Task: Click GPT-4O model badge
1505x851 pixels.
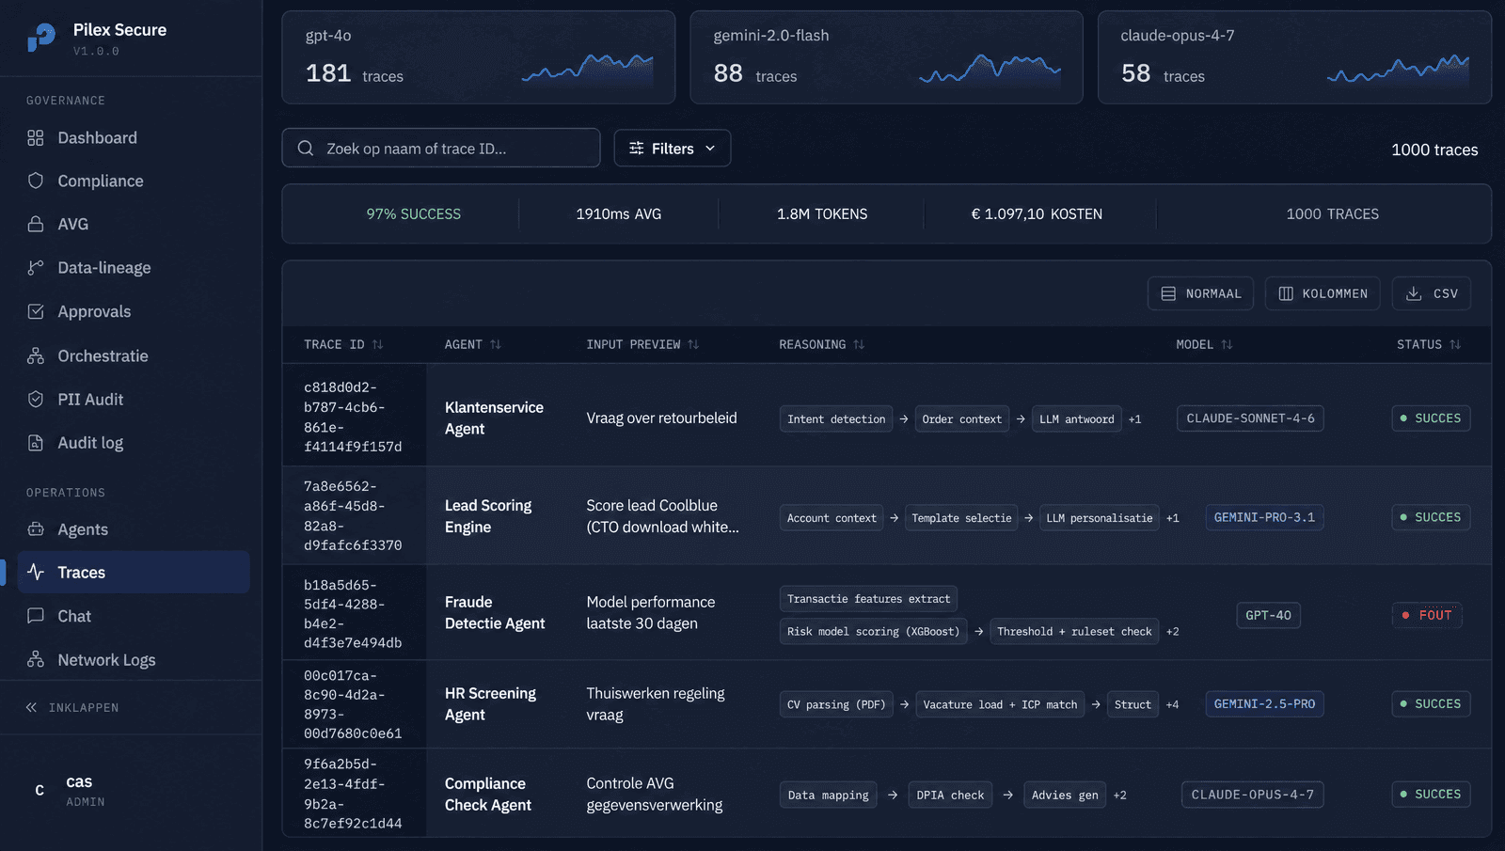Action: click(1268, 615)
